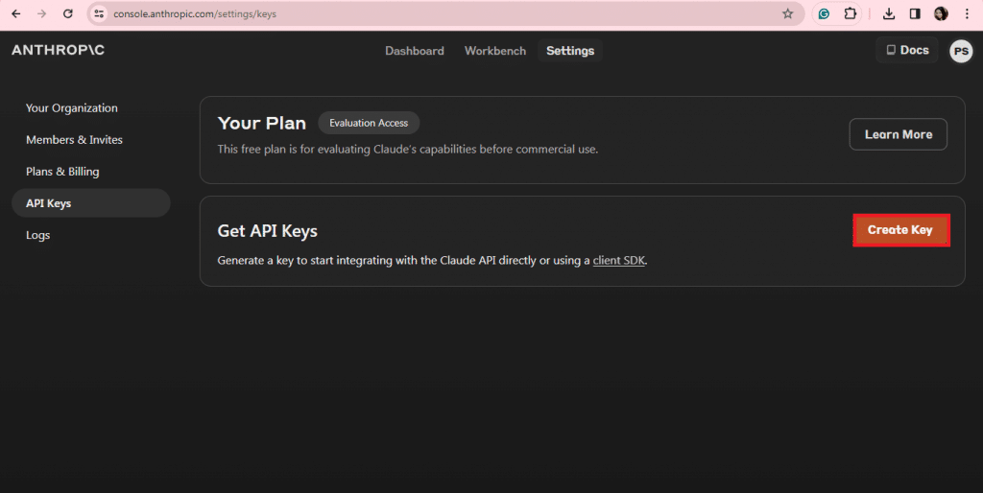Reload the page with the refresh icon

(68, 13)
